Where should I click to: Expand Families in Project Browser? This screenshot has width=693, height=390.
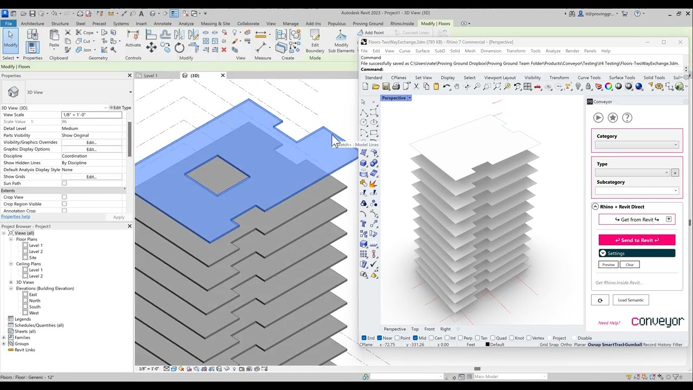tap(4, 337)
